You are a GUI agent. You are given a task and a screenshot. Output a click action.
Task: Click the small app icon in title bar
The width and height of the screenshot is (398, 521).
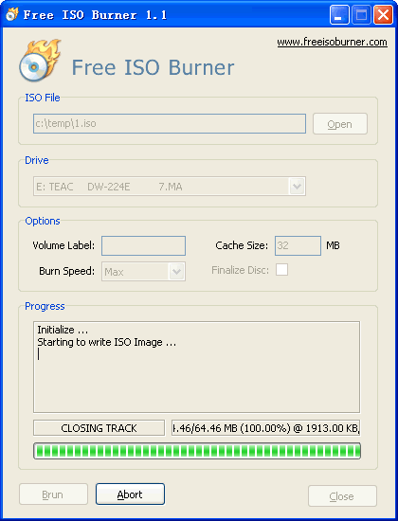point(12,14)
